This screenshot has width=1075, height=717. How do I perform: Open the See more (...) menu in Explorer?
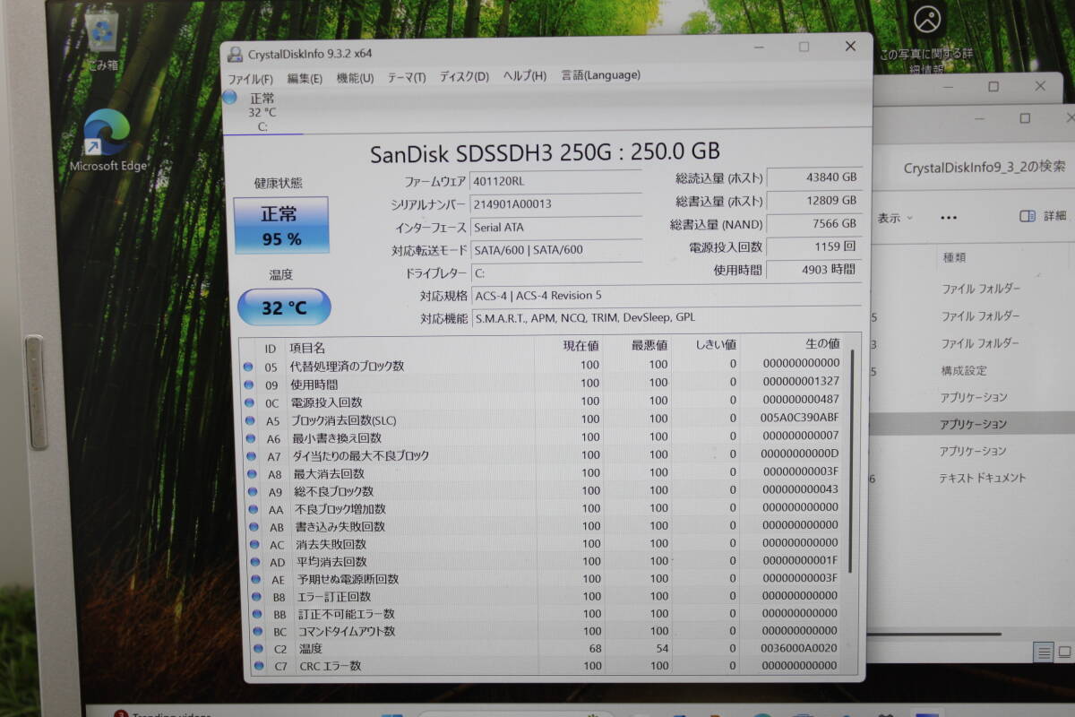(x=948, y=216)
